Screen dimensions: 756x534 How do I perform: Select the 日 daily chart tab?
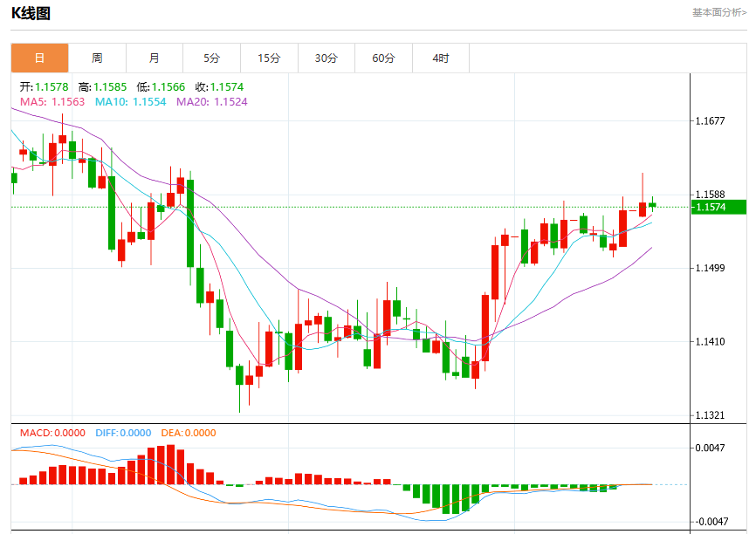tap(39, 58)
